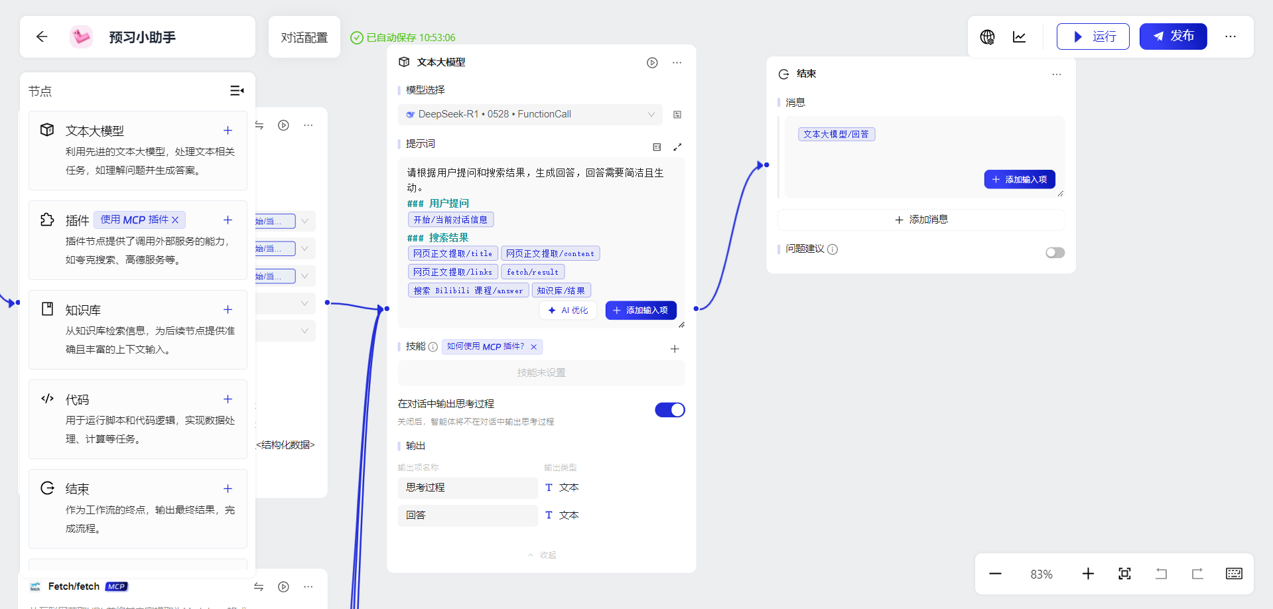Open the DeepSeek-R1 model dropdown
1273x609 pixels.
(530, 114)
